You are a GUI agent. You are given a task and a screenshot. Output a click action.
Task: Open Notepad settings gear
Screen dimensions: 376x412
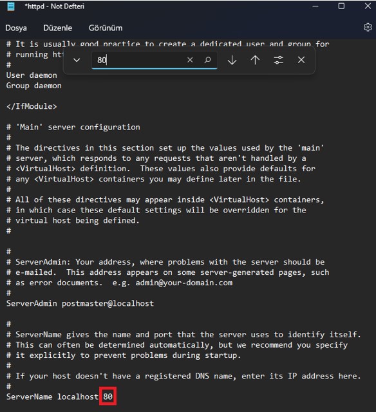(x=368, y=27)
